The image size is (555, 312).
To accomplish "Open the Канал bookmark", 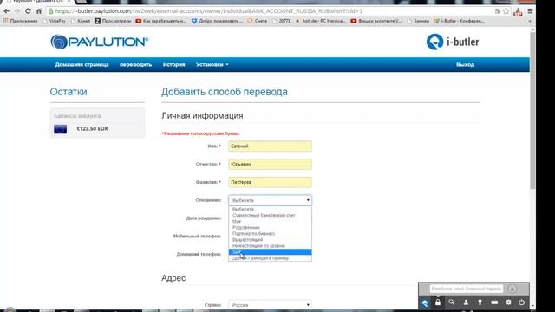I will [81, 21].
